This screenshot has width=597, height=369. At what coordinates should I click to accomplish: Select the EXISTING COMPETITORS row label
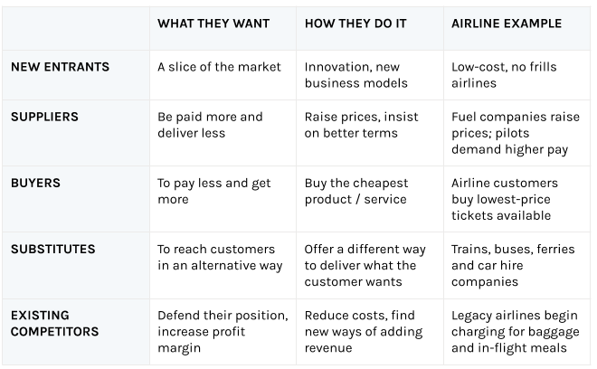[x=54, y=324]
